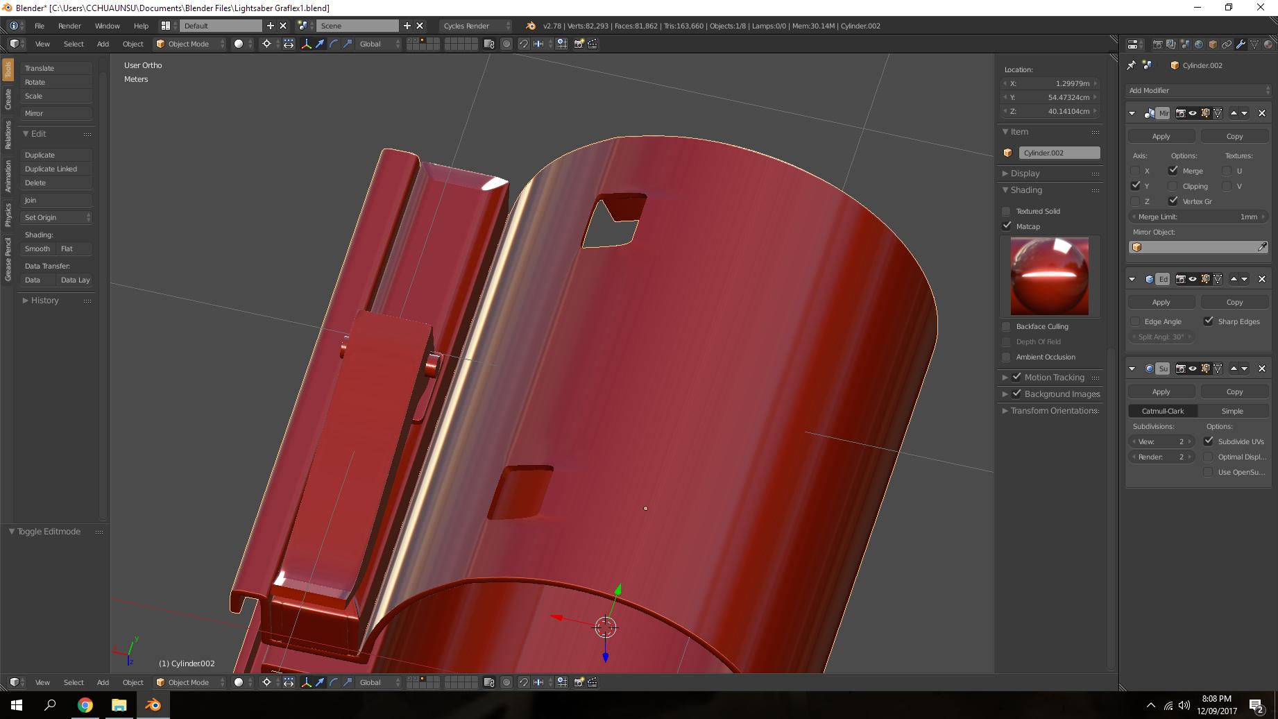Move the Mirror modifier up in stack

[x=1234, y=113]
